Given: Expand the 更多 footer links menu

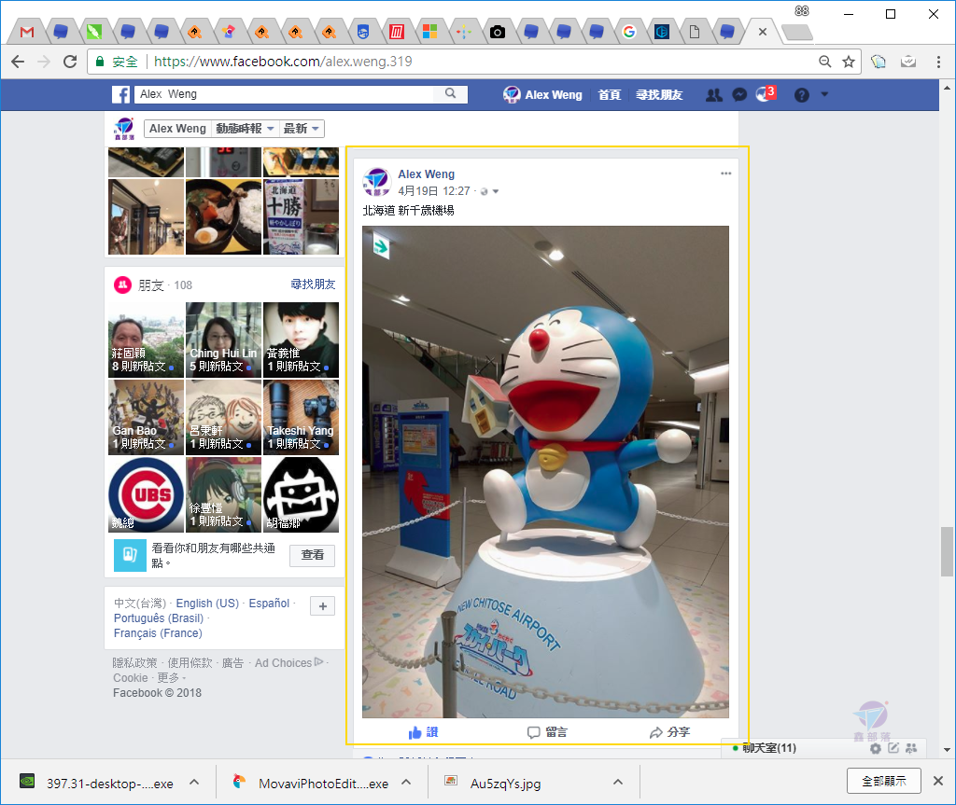Looking at the screenshot, I should coord(172,677).
